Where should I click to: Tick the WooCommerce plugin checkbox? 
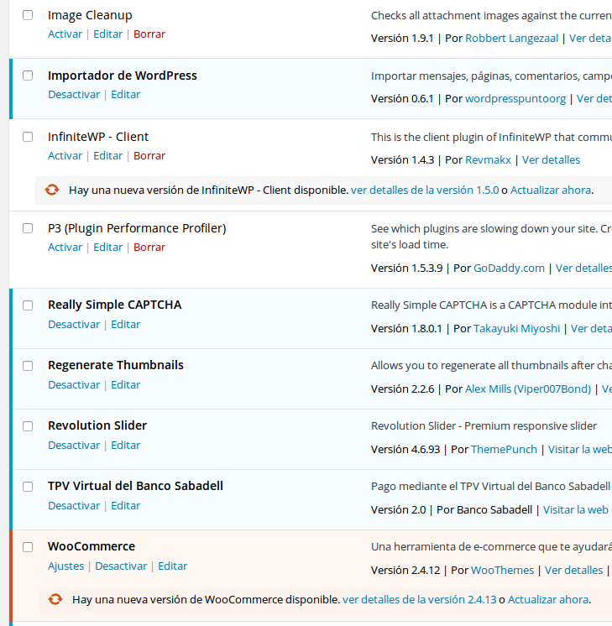coord(28,547)
